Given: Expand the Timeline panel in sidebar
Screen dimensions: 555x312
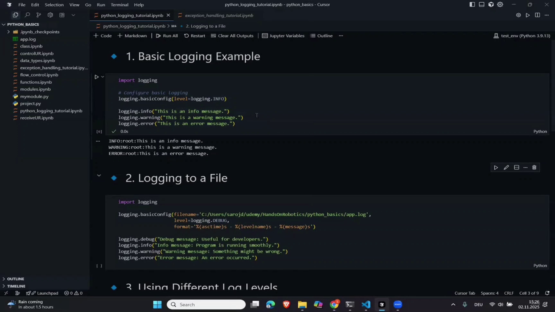Looking at the screenshot, I should pyautogui.click(x=45, y=286).
